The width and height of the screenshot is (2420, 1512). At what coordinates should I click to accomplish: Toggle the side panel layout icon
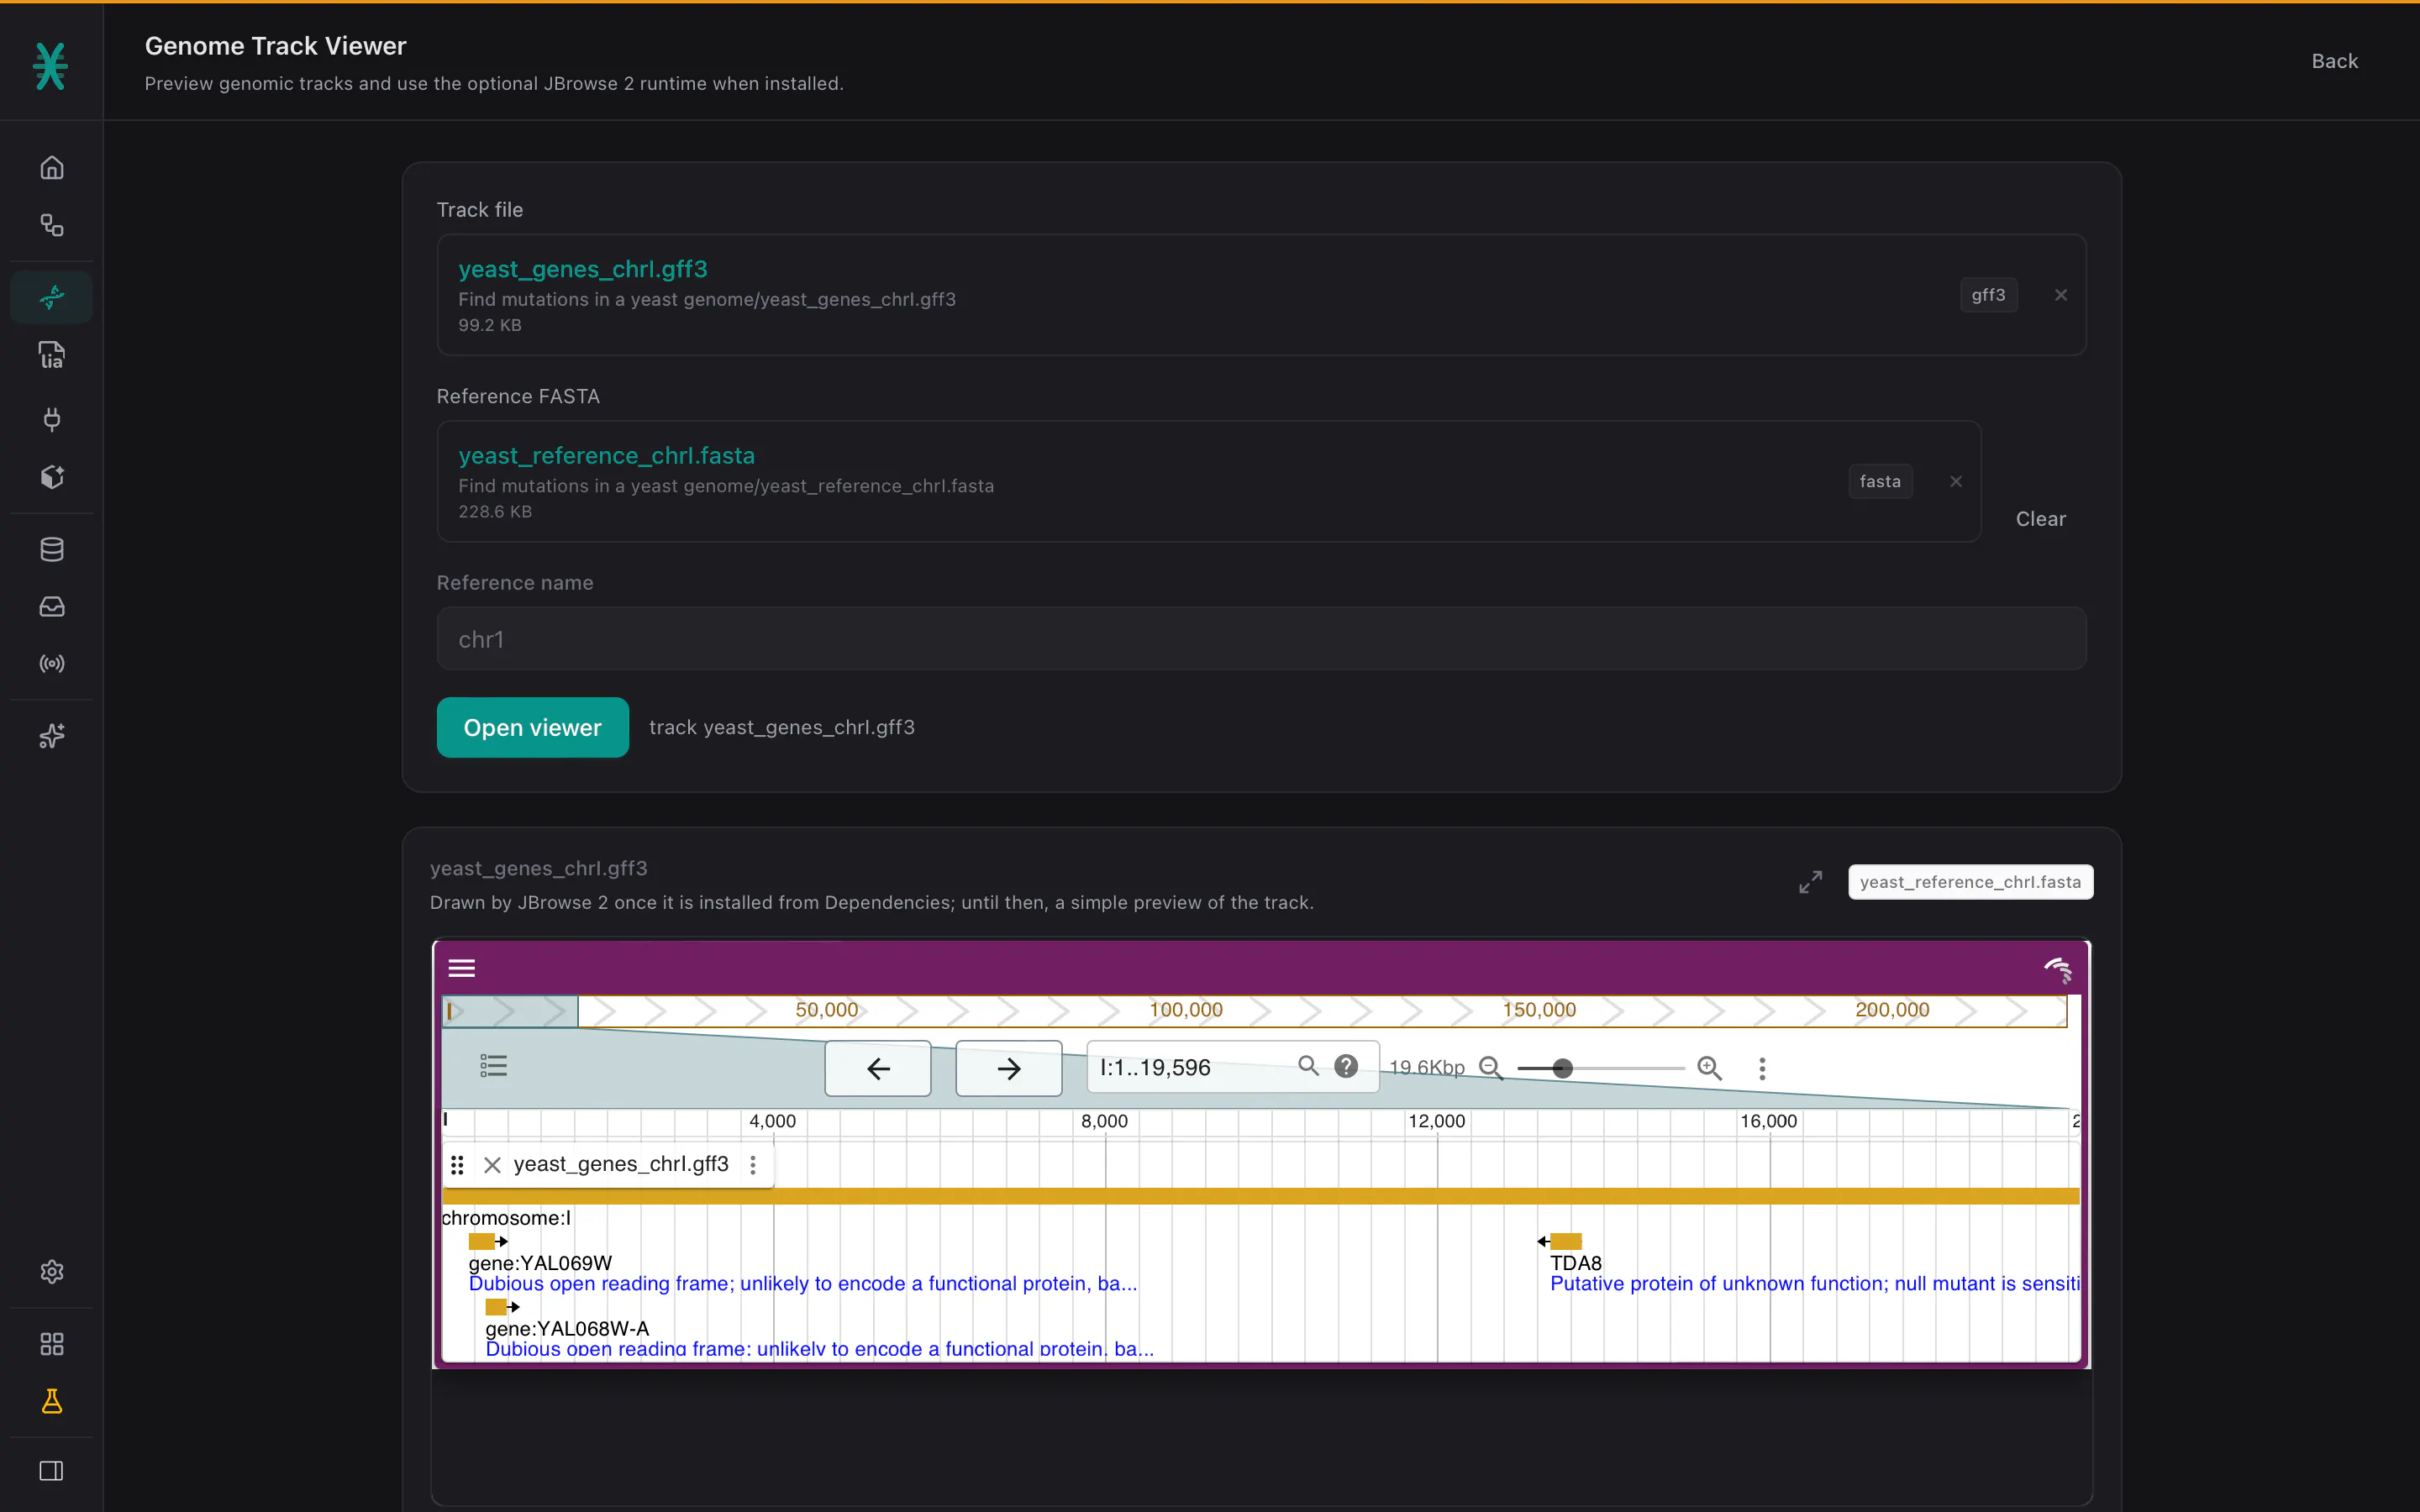click(52, 1471)
